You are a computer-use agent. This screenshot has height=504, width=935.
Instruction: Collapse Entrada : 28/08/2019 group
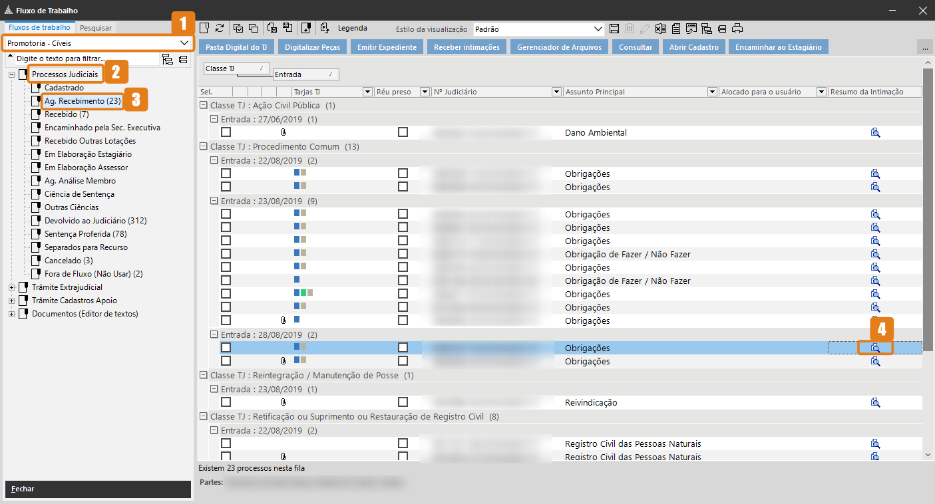point(214,334)
